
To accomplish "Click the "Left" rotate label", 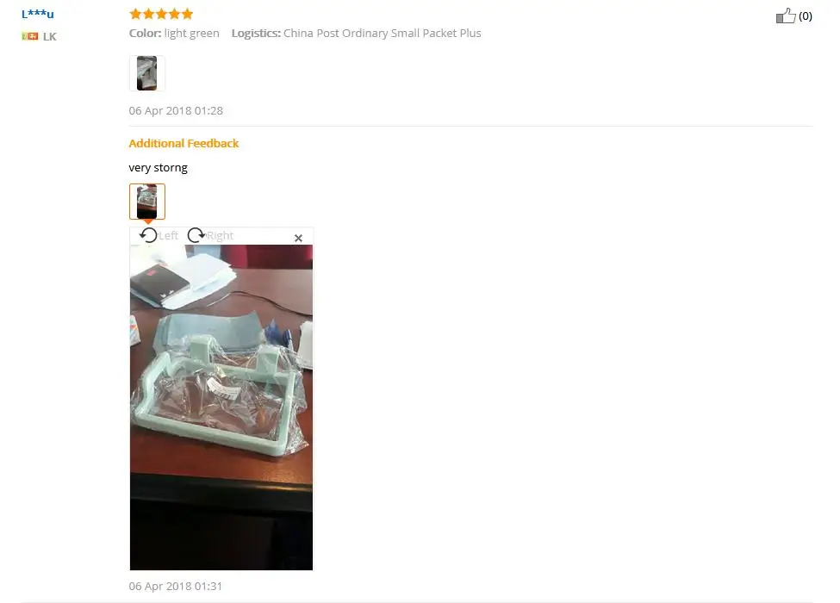I will 168,236.
